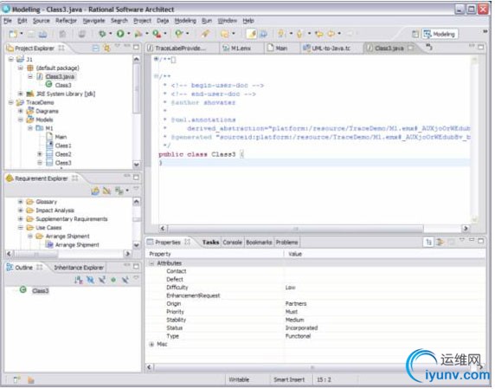Toggle Hide Static members in Outline toolbar

point(102,280)
